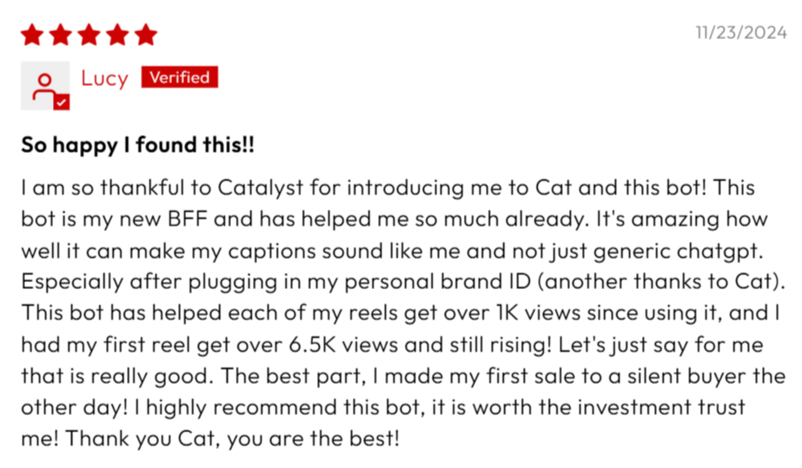Click the fourth red rating star
The width and height of the screenshot is (802, 468).
117,35
